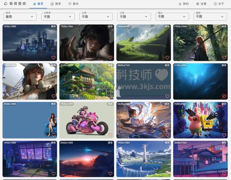Save the 3840x1920 retro street wallpaper
231x180 pixels.
pos(224,142)
